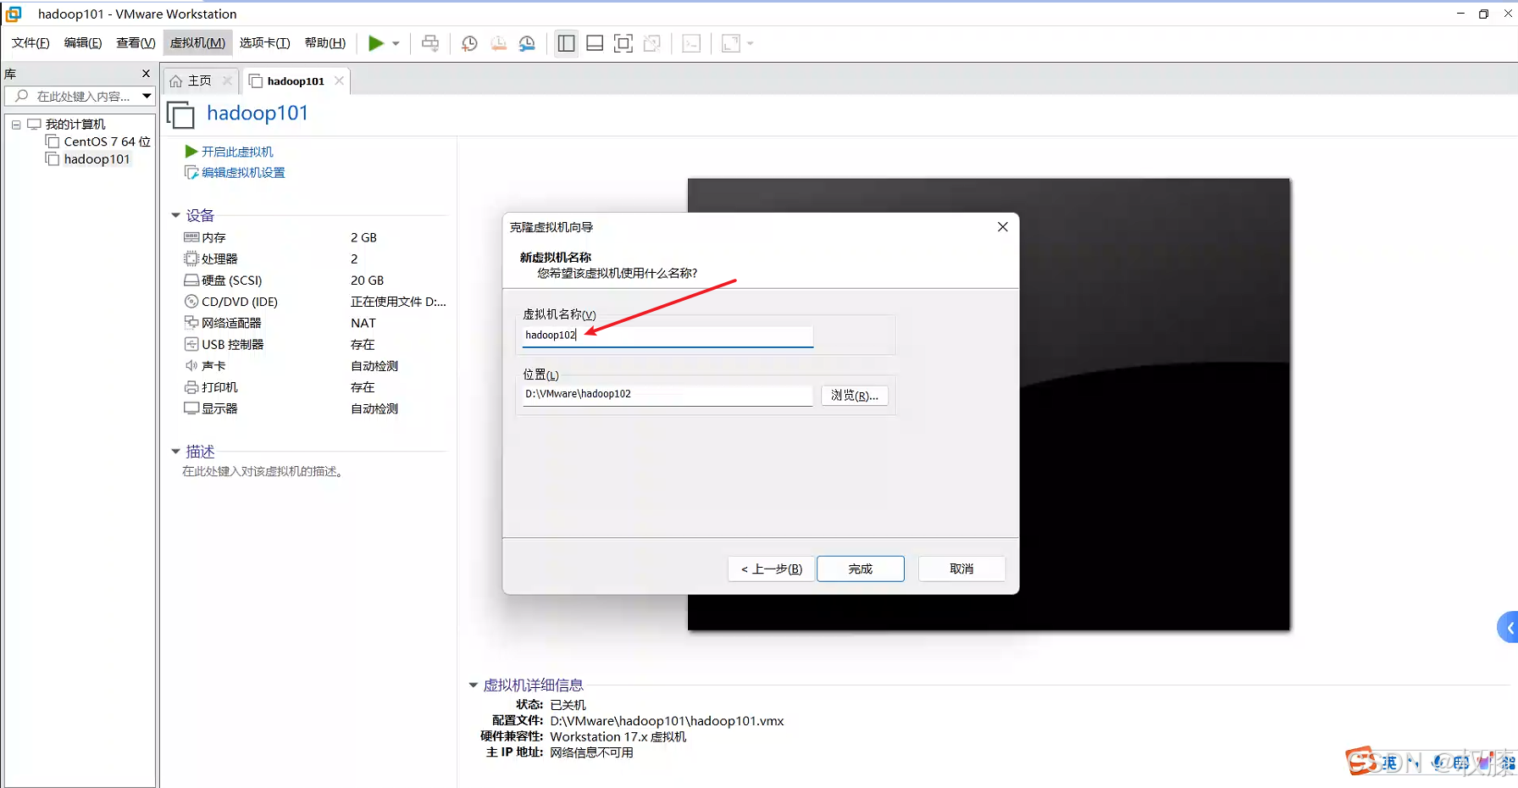Open the snapshot manager icon
The image size is (1518, 788).
(x=527, y=43)
